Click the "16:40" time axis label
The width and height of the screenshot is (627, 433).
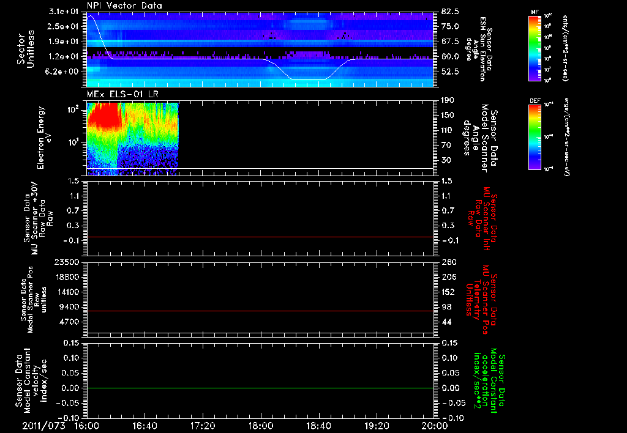(x=145, y=426)
